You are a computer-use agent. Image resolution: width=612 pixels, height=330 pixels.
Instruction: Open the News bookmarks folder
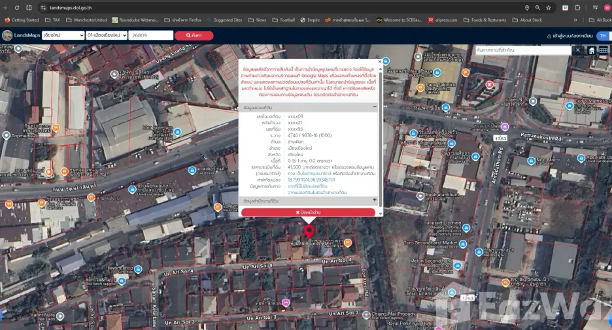[x=257, y=20]
